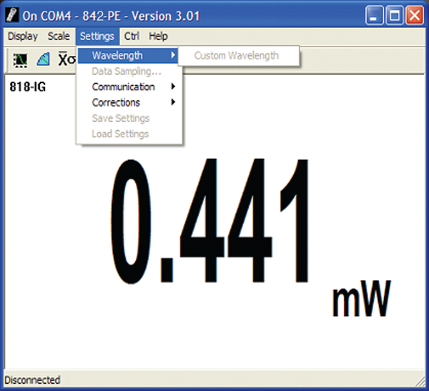Click Save Settings menu entry
Image resolution: width=429 pixels, height=391 pixels.
(x=120, y=118)
